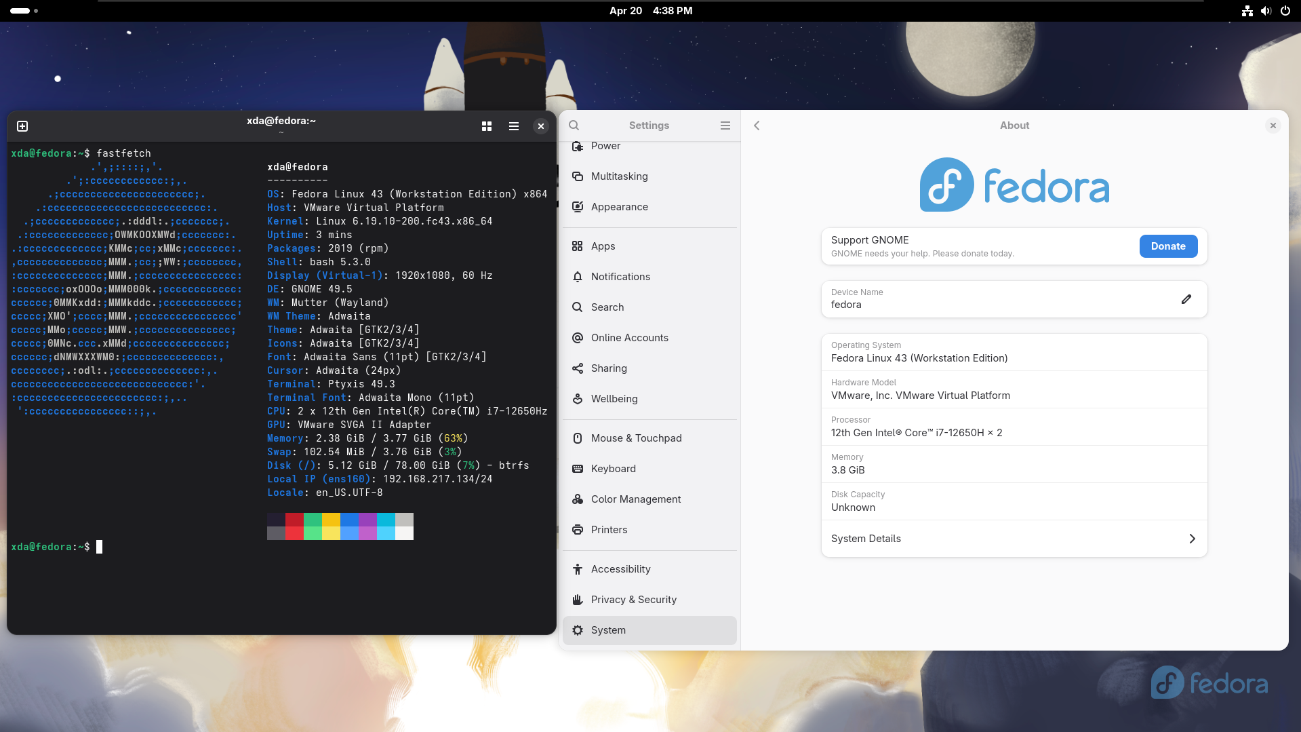The height and width of the screenshot is (732, 1301).
Task: Click the Wellbeing icon in sidebar
Action: click(578, 399)
